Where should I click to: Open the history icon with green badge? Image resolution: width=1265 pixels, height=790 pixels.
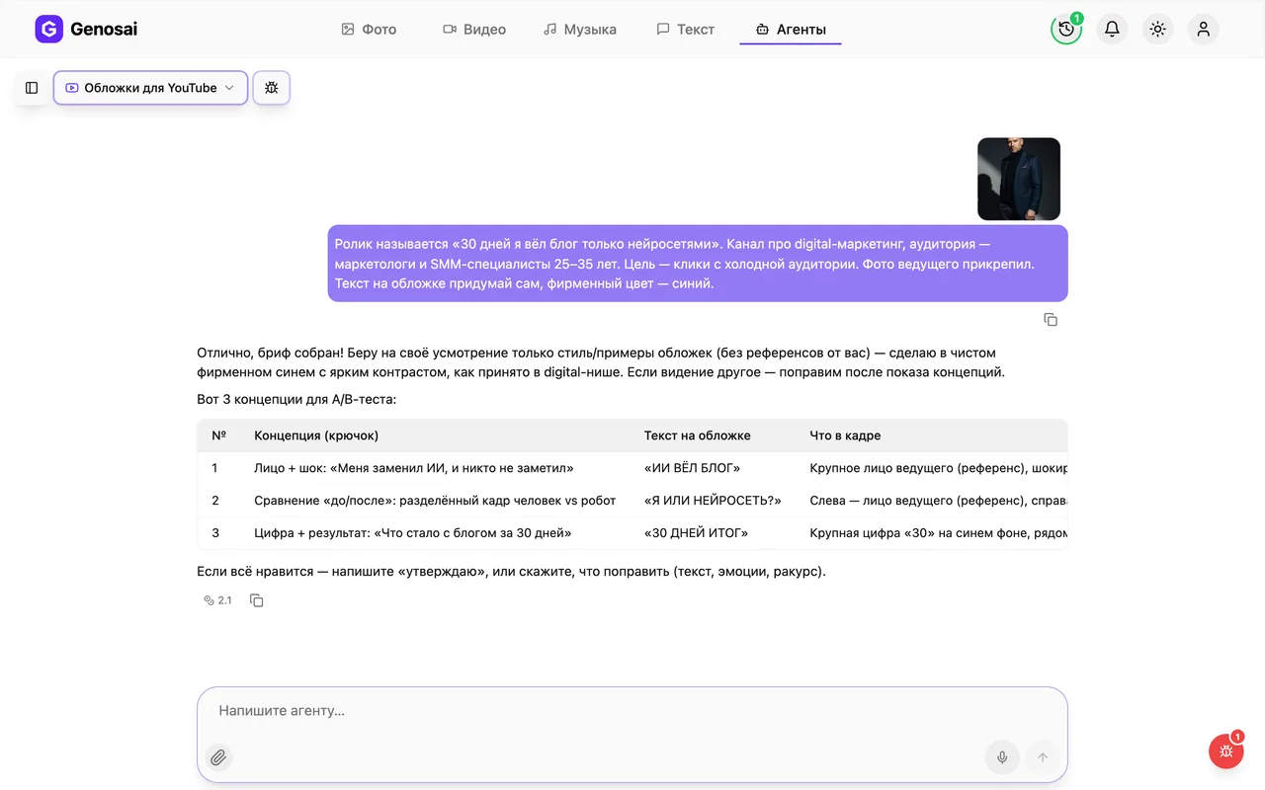1066,29
